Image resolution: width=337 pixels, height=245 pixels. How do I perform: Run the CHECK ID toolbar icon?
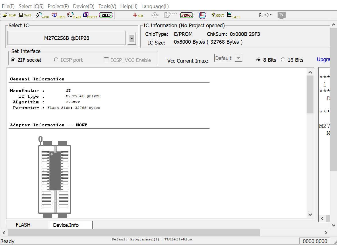click(58, 15)
